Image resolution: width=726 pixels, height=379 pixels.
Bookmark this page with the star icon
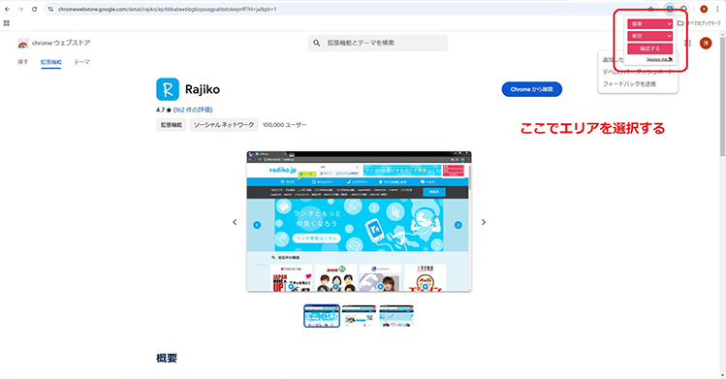point(650,9)
